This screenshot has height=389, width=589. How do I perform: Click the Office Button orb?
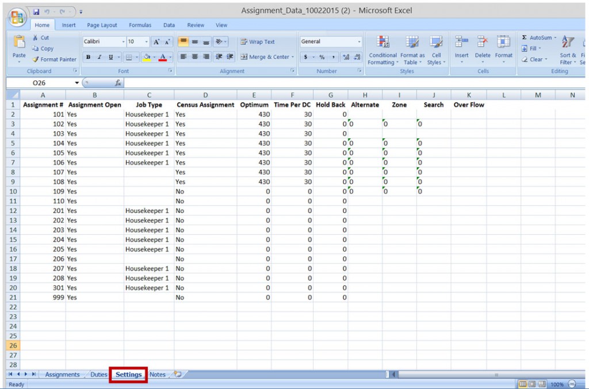(17, 17)
